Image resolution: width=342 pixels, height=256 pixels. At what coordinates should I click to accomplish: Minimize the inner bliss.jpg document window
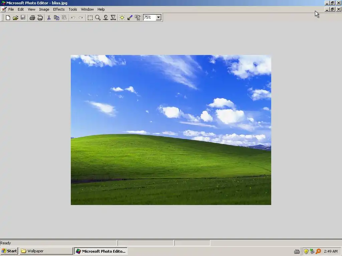pyautogui.click(x=327, y=9)
